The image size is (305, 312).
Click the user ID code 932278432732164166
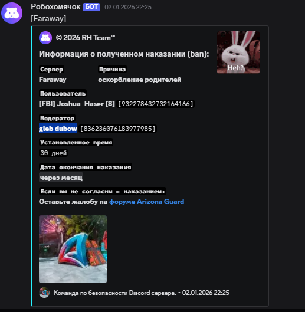point(156,104)
